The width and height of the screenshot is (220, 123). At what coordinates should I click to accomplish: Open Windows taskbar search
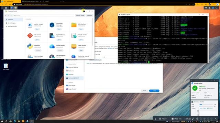tap(6, 121)
